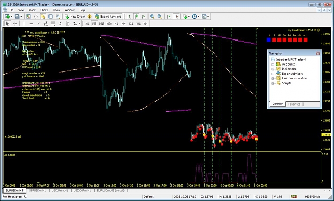
Task: Open the Tools menu
Action: tap(56, 10)
